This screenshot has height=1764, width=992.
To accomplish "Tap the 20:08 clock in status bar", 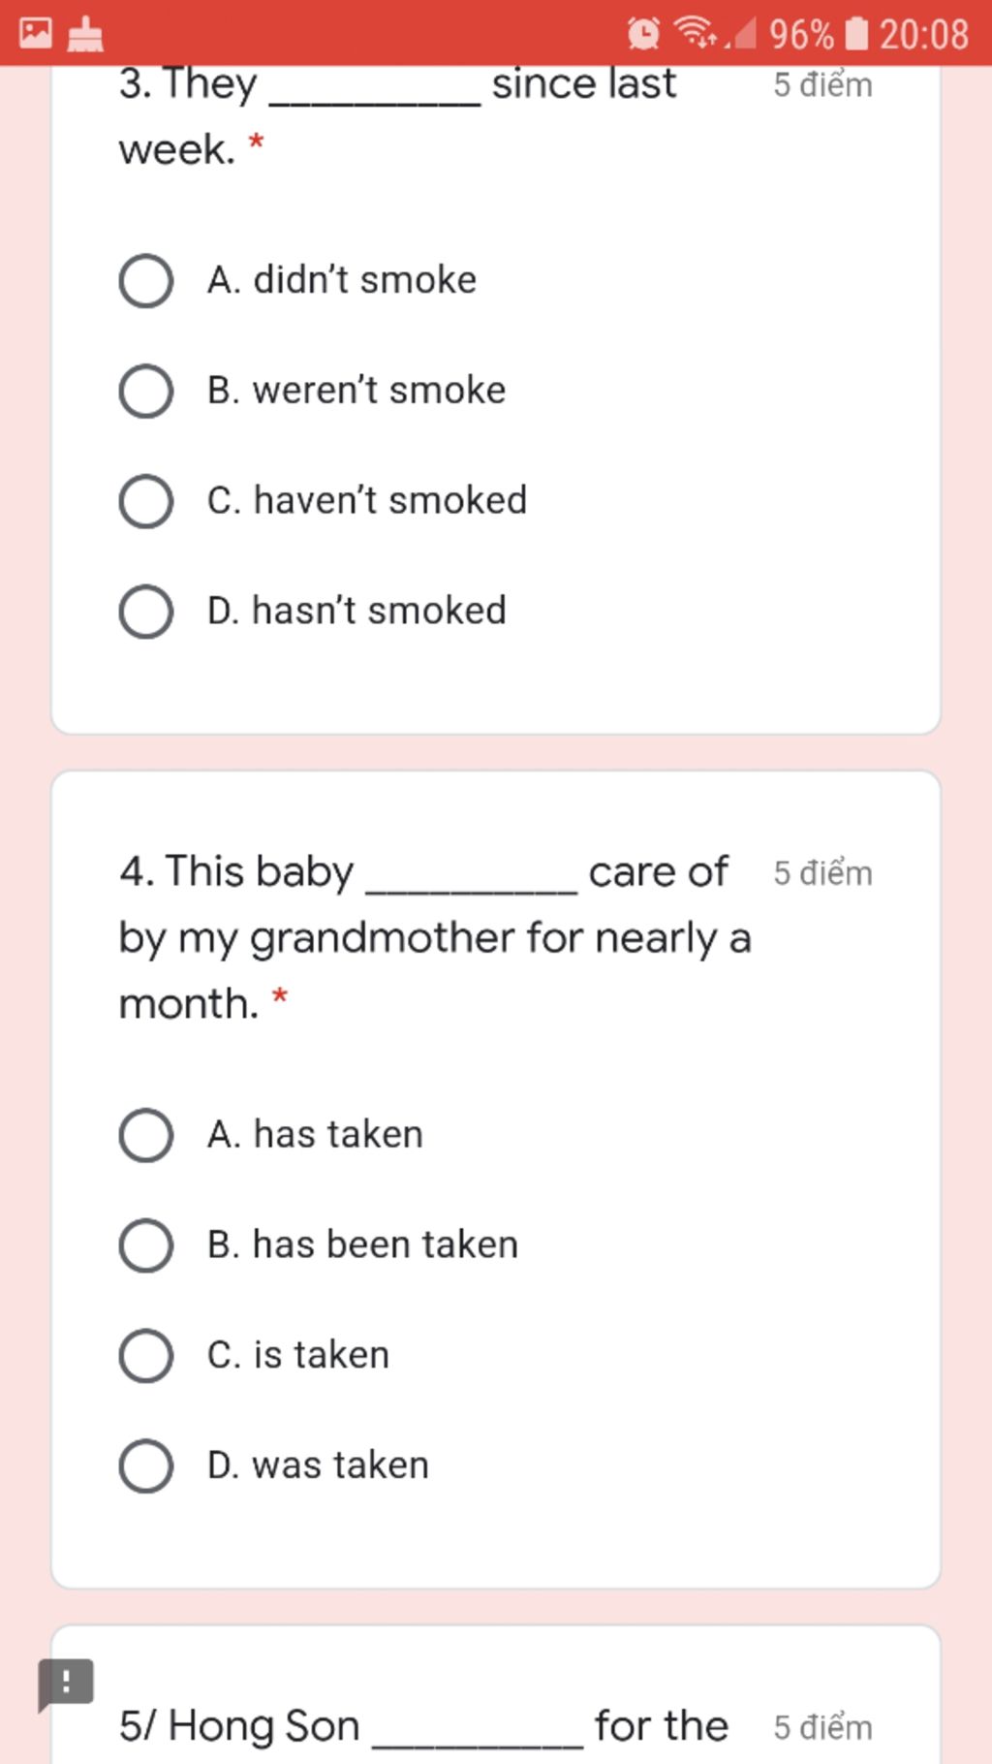I will [924, 35].
